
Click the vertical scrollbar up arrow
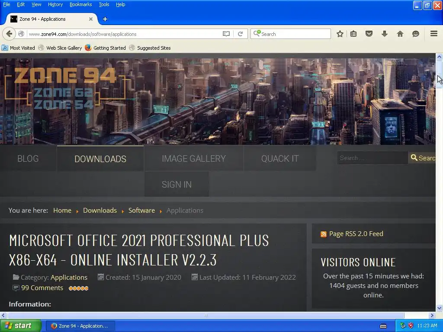440,57
